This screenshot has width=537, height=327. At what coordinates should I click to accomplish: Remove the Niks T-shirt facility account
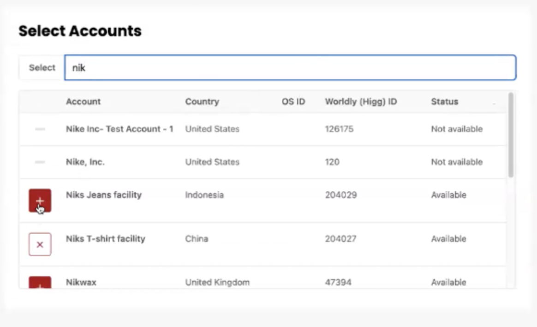(40, 244)
